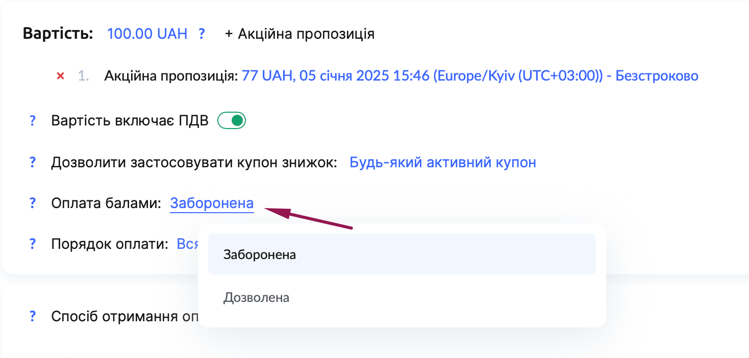Click the question mark beside Порядок оплати
This screenshot has width=749, height=358.
[x=33, y=244]
